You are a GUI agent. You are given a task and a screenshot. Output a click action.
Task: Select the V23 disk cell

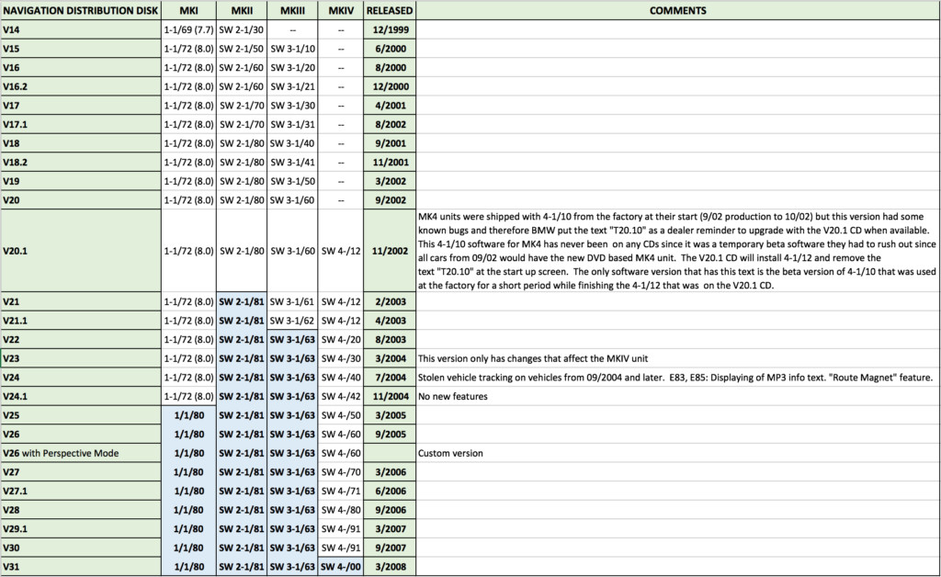(x=81, y=358)
